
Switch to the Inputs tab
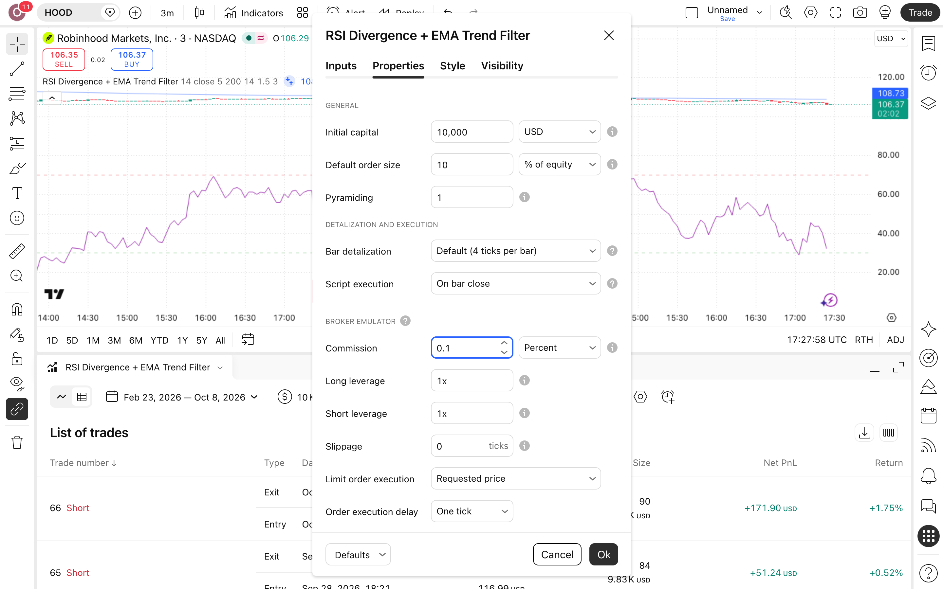[x=341, y=66]
